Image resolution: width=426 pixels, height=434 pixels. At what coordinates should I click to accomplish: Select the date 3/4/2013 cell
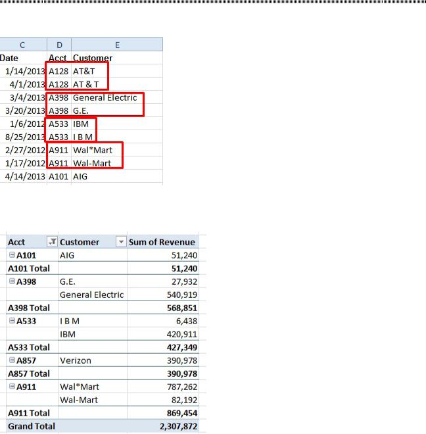pos(23,97)
